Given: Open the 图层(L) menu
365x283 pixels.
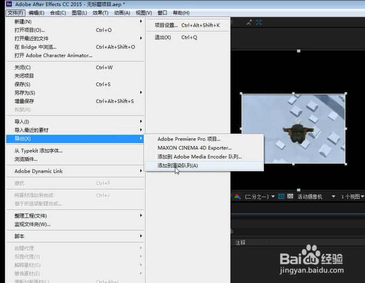Looking at the screenshot, I should click(x=80, y=13).
